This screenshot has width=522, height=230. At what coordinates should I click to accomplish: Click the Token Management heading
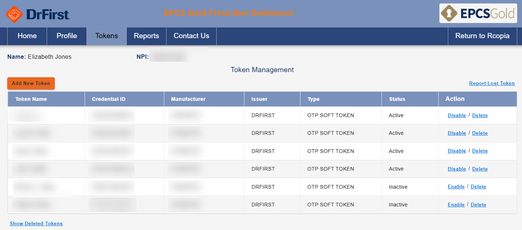click(262, 70)
